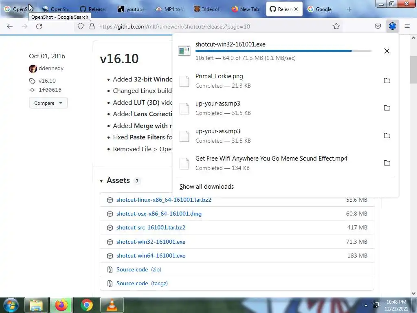
Task: Toggle the downloads panel toolbar button
Action: 392,26
